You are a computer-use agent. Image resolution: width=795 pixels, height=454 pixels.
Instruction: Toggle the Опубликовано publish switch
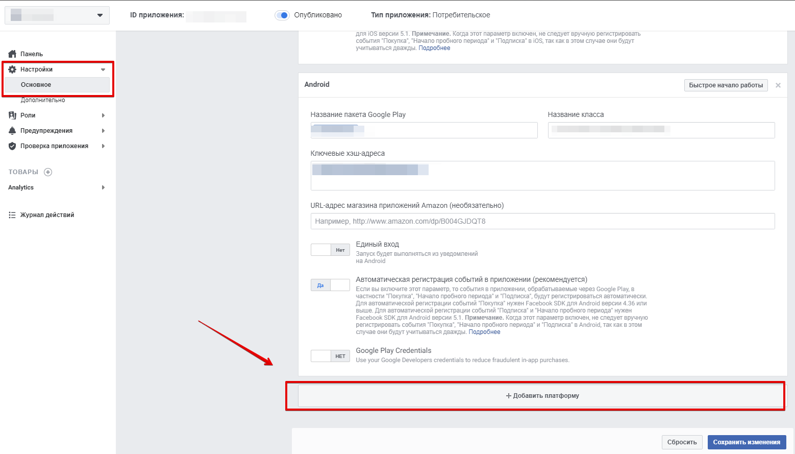click(282, 15)
